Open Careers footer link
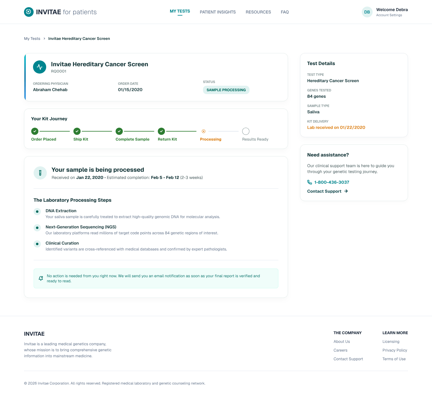This screenshot has height=398, width=432. [340, 350]
